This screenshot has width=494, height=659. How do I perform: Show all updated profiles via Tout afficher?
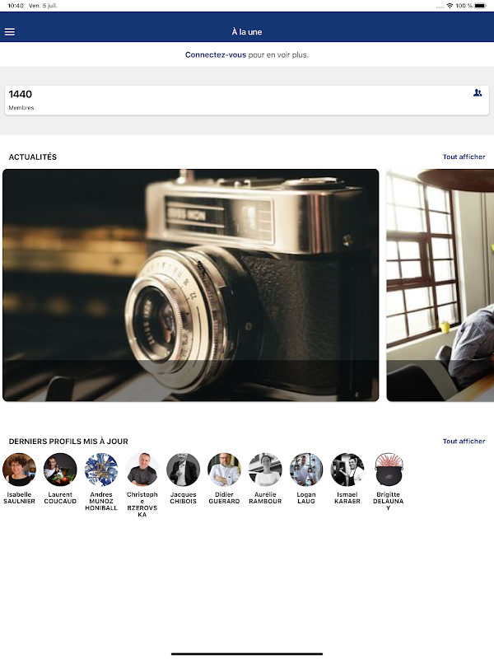point(464,442)
